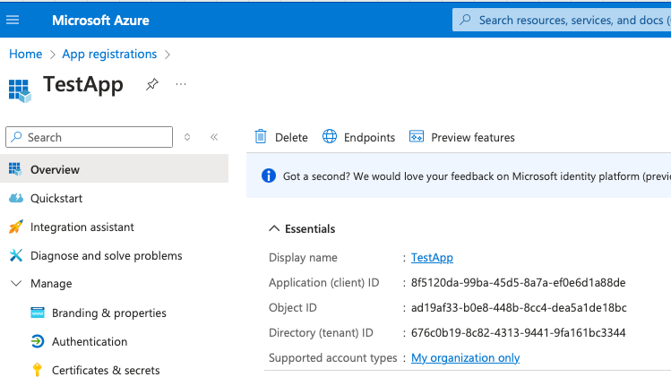This screenshot has height=377, width=671.
Task: Click the Directory (tenant) ID label
Action: (x=321, y=332)
